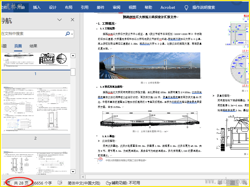This screenshot has width=250, height=187.
Task: Click the 汉阳侧锚碇 bullet text
Action: 108,141
